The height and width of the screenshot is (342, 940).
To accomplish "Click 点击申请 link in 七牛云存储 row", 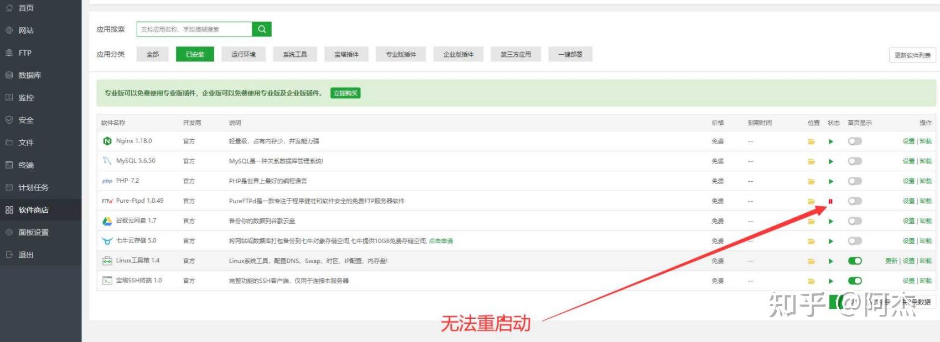I will click(441, 241).
